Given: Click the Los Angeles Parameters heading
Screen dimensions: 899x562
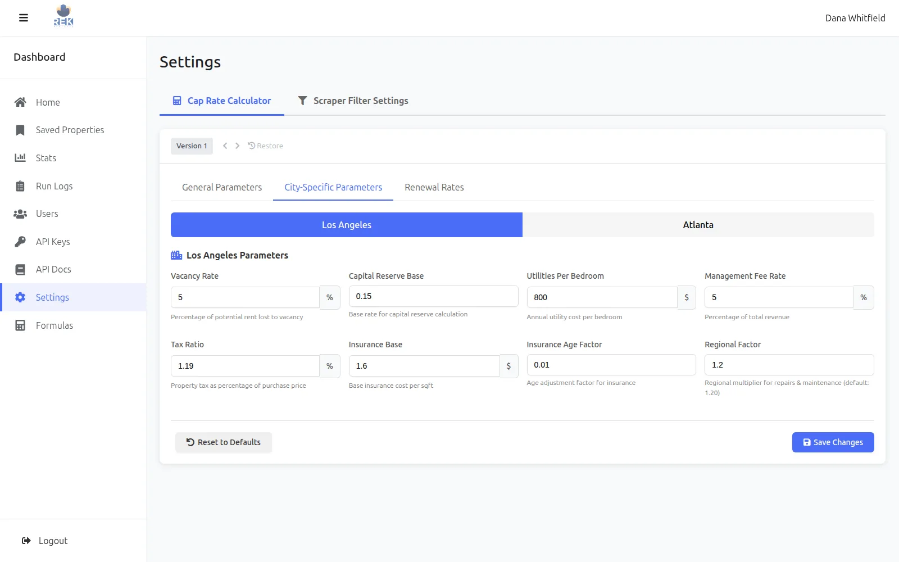Looking at the screenshot, I should pyautogui.click(x=237, y=255).
